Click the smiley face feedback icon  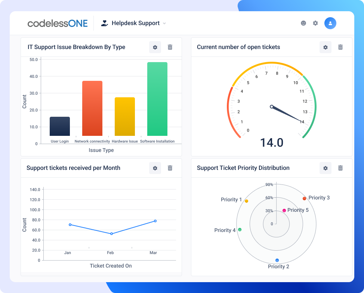[x=303, y=23]
